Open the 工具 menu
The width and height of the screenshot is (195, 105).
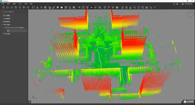[25, 4]
